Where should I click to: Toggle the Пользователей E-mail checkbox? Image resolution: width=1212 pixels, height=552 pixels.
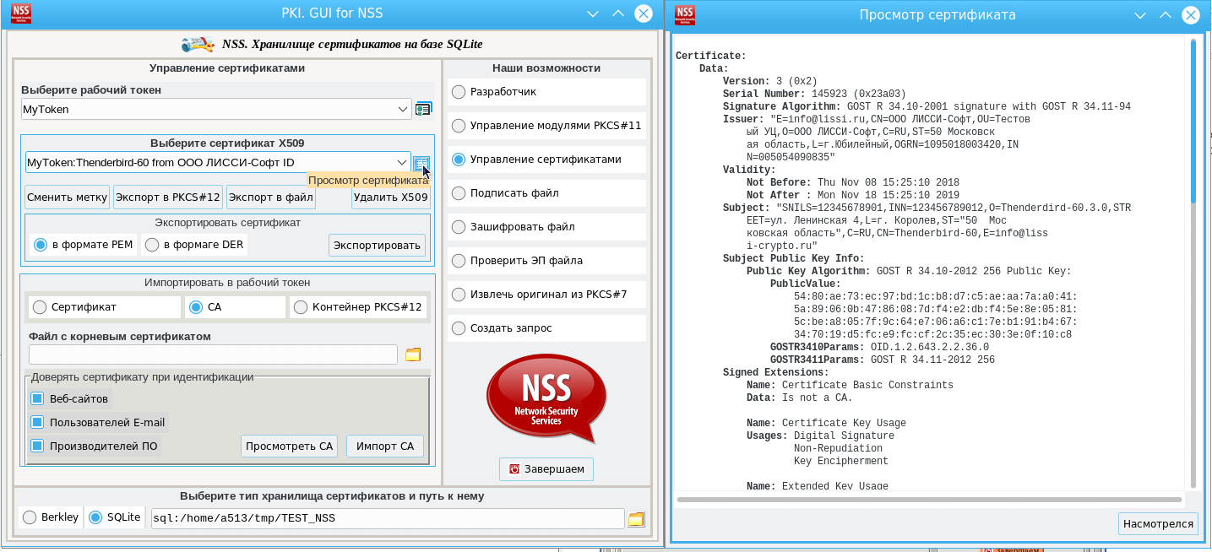coord(37,422)
